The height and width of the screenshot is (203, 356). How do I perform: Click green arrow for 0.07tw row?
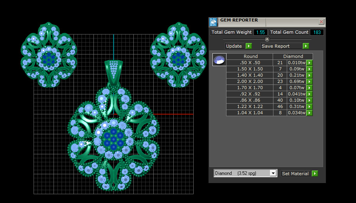[x=309, y=88]
